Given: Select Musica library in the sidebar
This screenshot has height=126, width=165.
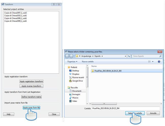Looking at the screenshot, I should (x=75, y=98).
